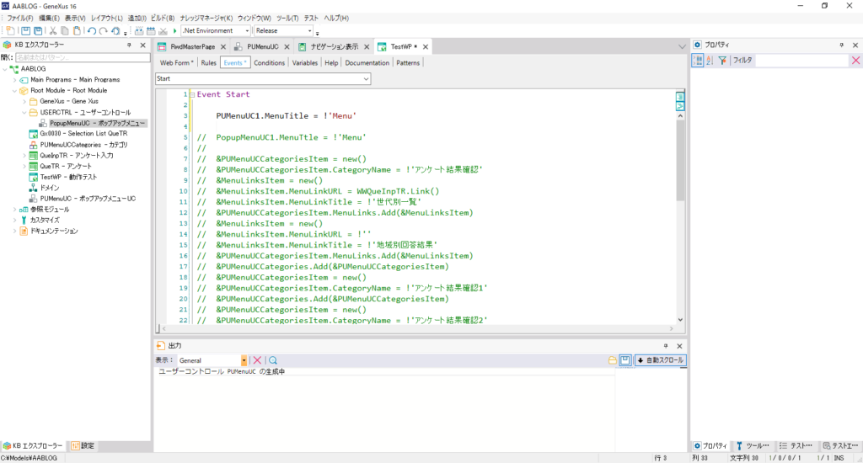Click the code editor horizontal scrollbar
Screen dimensions: 863x463
[x=418, y=328]
